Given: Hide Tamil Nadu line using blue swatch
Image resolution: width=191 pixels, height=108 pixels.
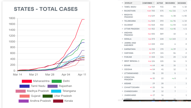Looking at the screenshot, I should pyautogui.click(x=24, y=86).
